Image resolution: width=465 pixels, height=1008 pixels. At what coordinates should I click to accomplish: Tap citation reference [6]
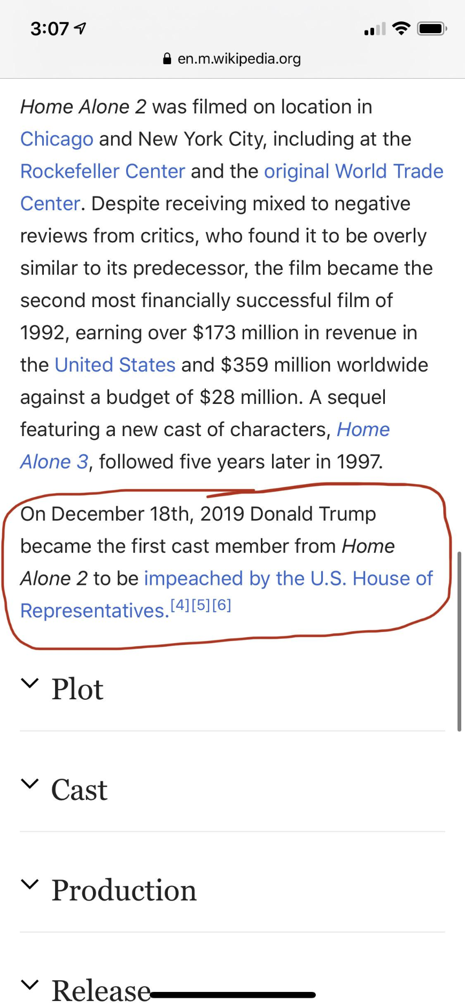(221, 606)
